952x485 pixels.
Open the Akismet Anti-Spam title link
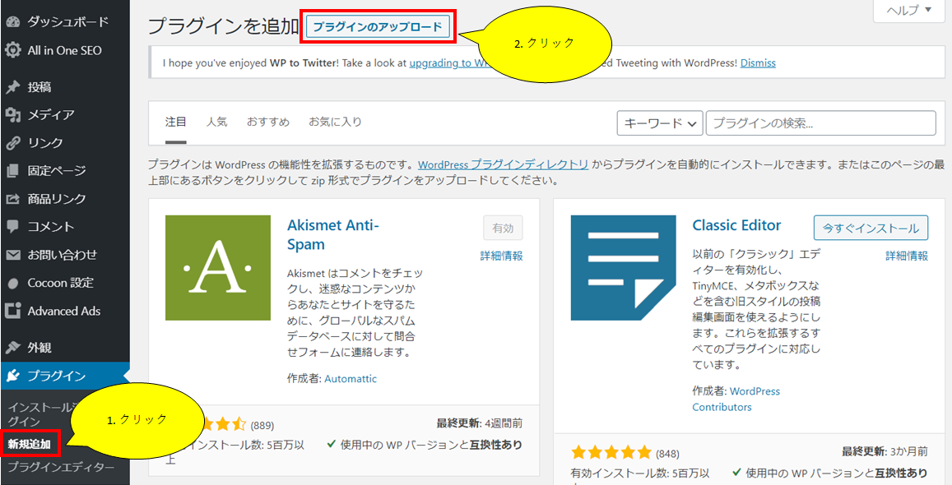pos(332,234)
